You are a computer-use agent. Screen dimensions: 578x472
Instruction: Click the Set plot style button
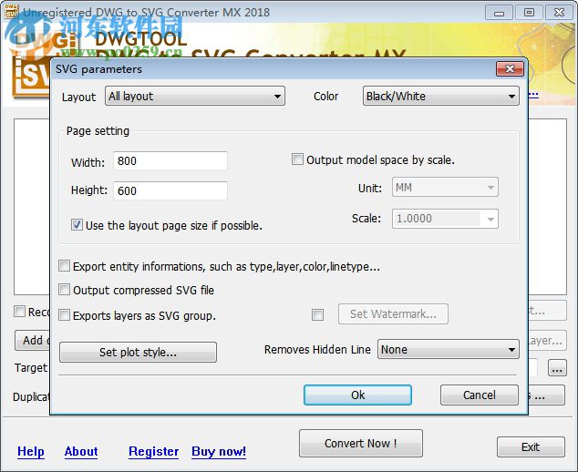tap(138, 353)
